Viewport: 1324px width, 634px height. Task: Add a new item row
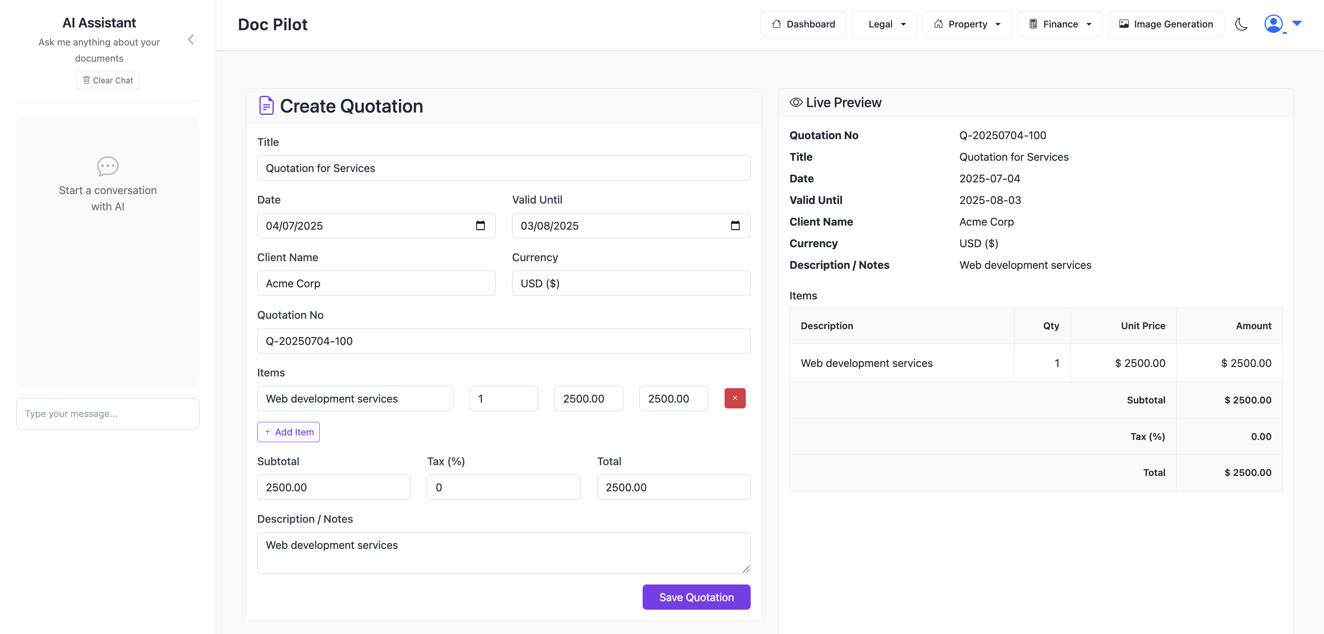tap(288, 432)
